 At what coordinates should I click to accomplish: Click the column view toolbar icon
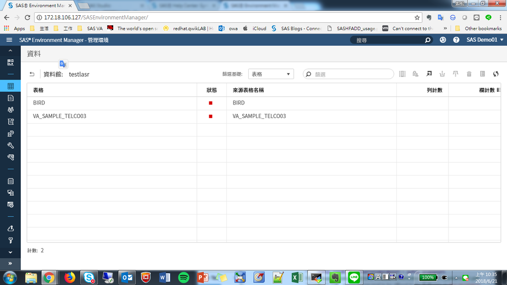pos(402,74)
